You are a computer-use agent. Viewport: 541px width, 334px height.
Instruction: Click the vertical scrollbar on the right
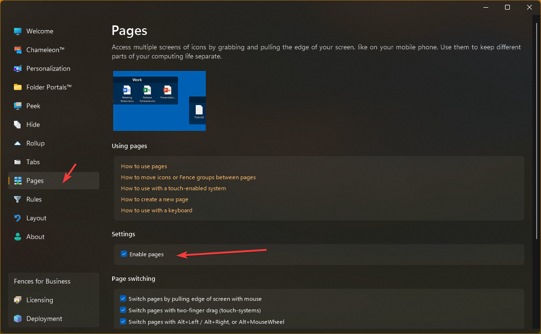(x=537, y=131)
